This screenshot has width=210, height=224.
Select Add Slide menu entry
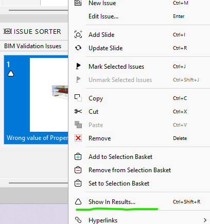pyautogui.click(x=101, y=35)
